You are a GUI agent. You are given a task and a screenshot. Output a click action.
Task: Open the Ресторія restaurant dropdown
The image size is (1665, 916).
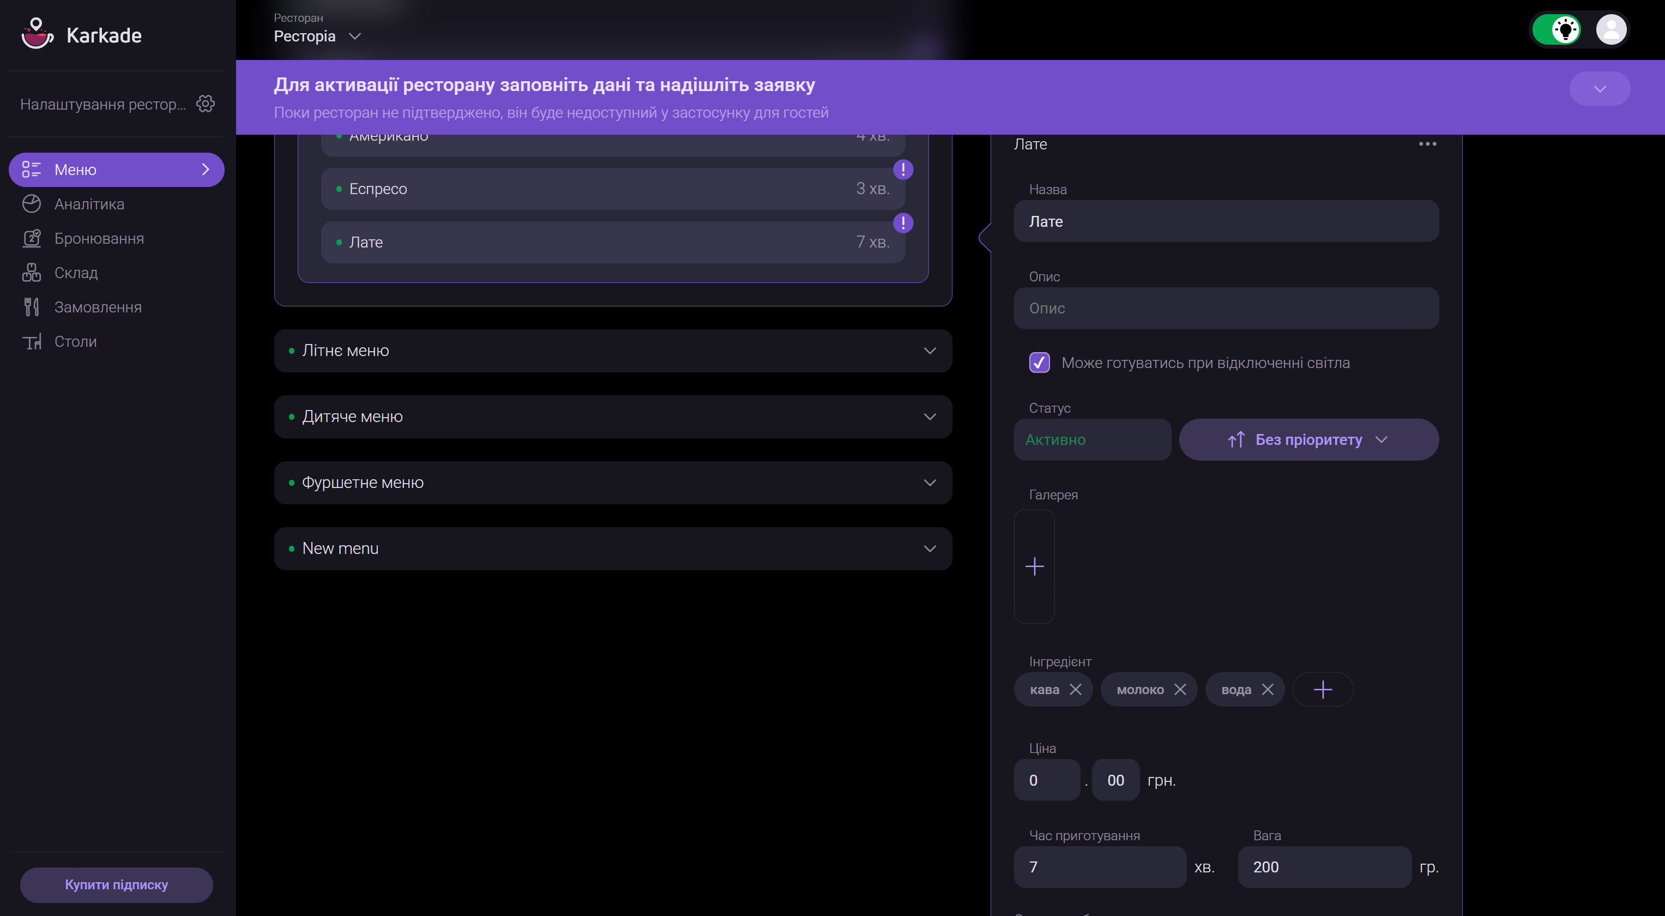[317, 36]
